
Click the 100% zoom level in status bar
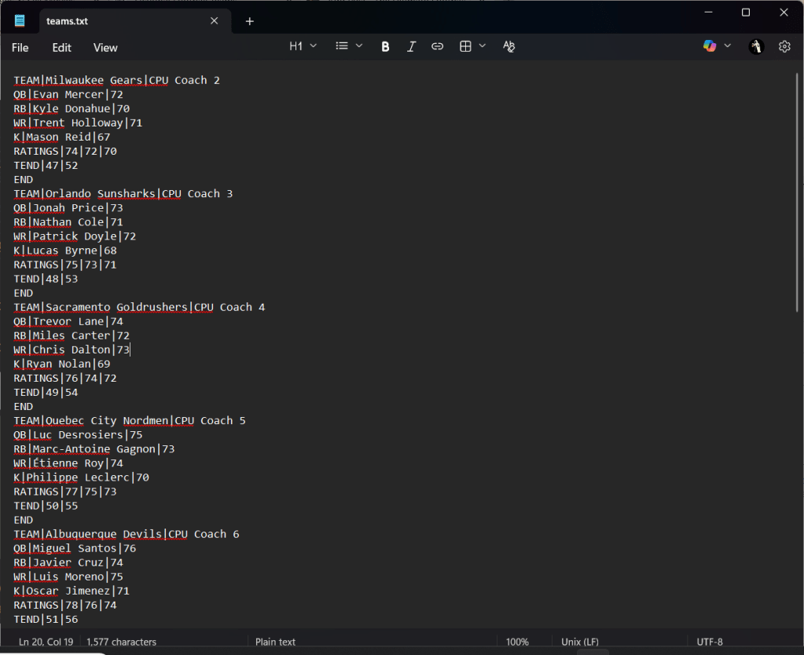(x=517, y=642)
